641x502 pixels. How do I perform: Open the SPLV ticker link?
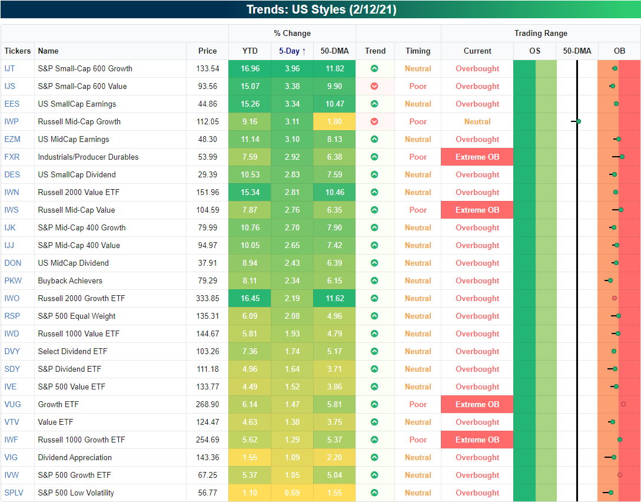(14, 493)
